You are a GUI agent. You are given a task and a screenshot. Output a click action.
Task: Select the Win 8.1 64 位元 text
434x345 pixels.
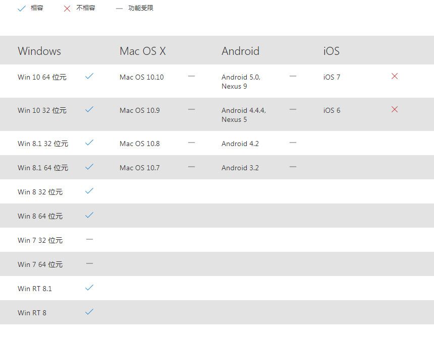pos(43,168)
